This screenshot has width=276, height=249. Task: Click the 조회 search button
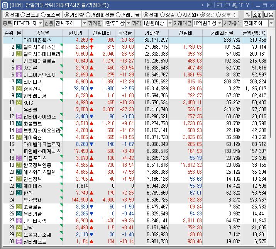[257, 15]
